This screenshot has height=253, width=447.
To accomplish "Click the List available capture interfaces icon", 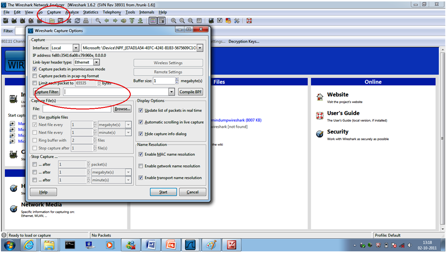I will (x=5, y=21).
